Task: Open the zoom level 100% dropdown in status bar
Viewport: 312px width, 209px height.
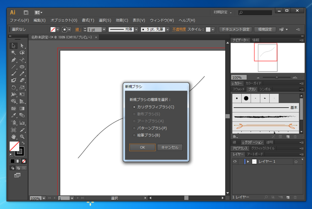Action: point(44,198)
